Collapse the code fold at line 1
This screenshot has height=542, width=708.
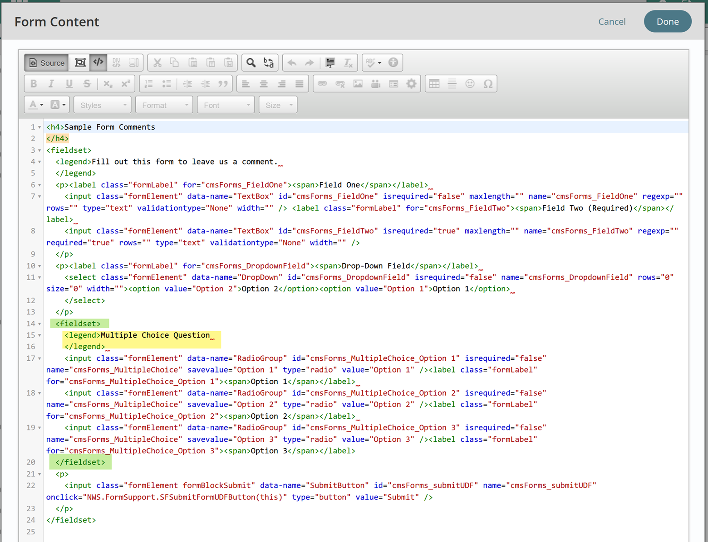pyautogui.click(x=39, y=127)
